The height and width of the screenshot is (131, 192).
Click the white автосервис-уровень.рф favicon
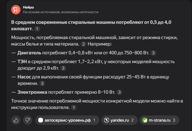click(x=41, y=120)
